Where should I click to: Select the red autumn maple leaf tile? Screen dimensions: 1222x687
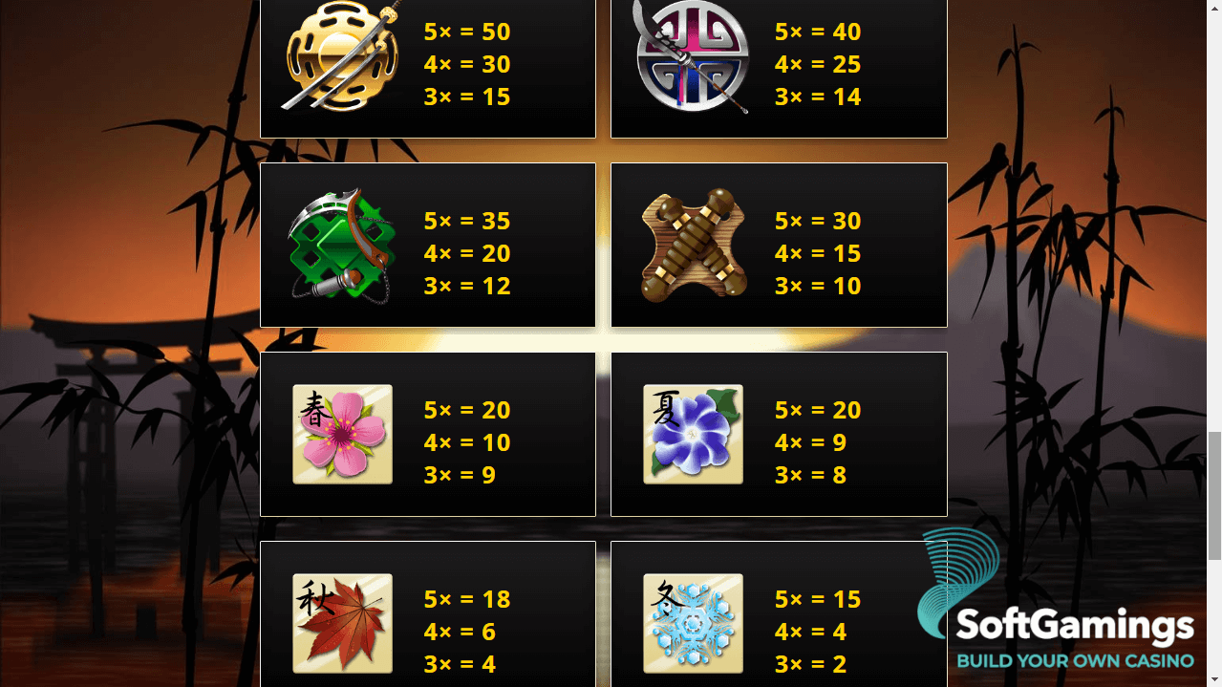(x=342, y=624)
